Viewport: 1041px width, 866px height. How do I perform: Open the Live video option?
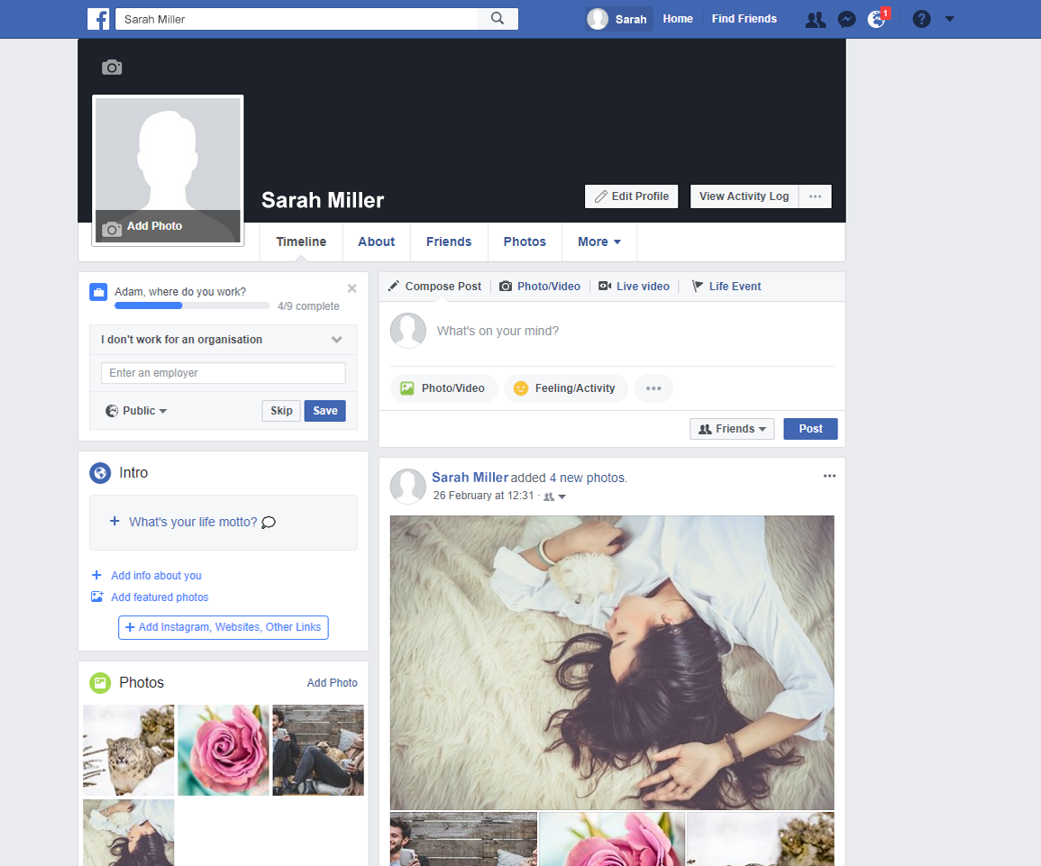click(x=634, y=286)
